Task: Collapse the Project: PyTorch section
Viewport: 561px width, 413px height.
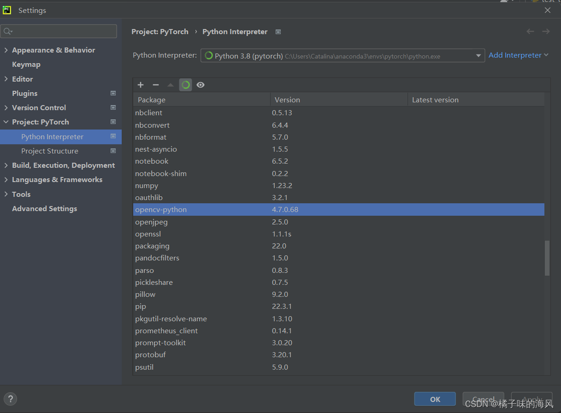Action: (x=6, y=122)
